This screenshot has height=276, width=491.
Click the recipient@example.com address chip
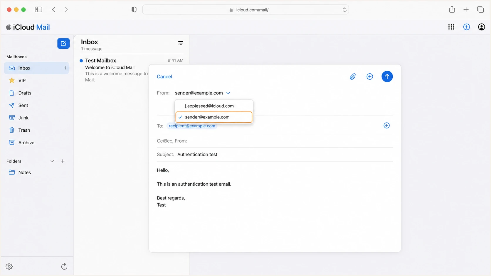point(192,126)
